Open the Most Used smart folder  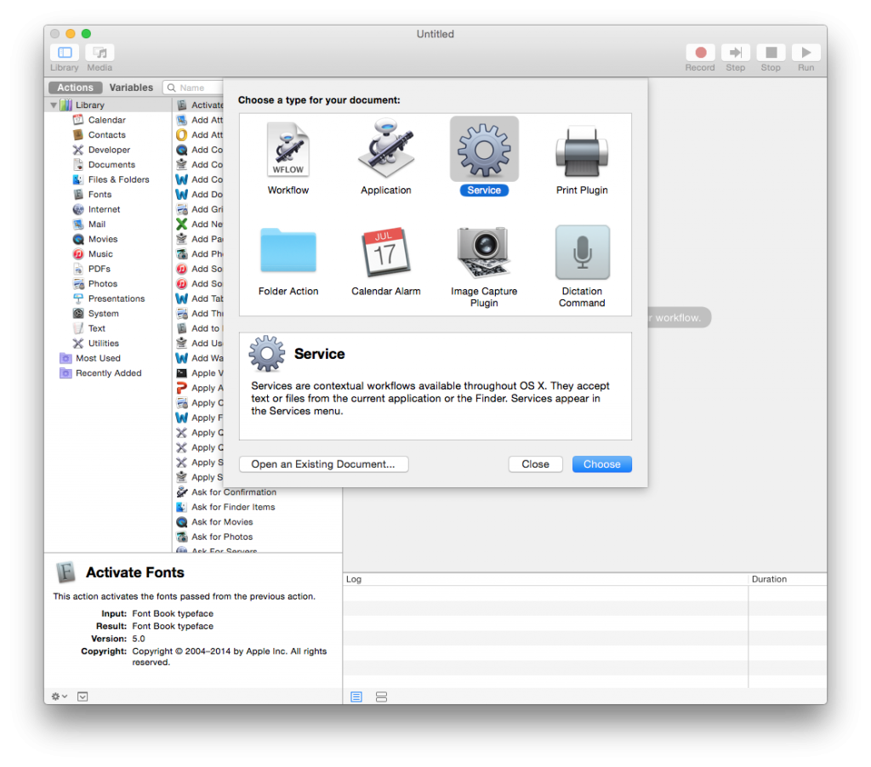(x=98, y=359)
